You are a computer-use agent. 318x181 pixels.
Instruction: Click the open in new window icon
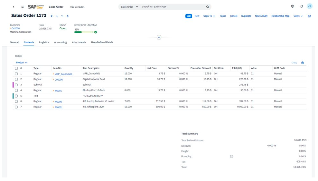(x=309, y=16)
